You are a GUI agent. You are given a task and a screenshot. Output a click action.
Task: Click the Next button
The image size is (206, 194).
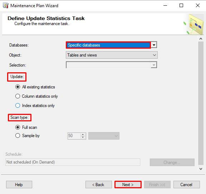tap(128, 185)
